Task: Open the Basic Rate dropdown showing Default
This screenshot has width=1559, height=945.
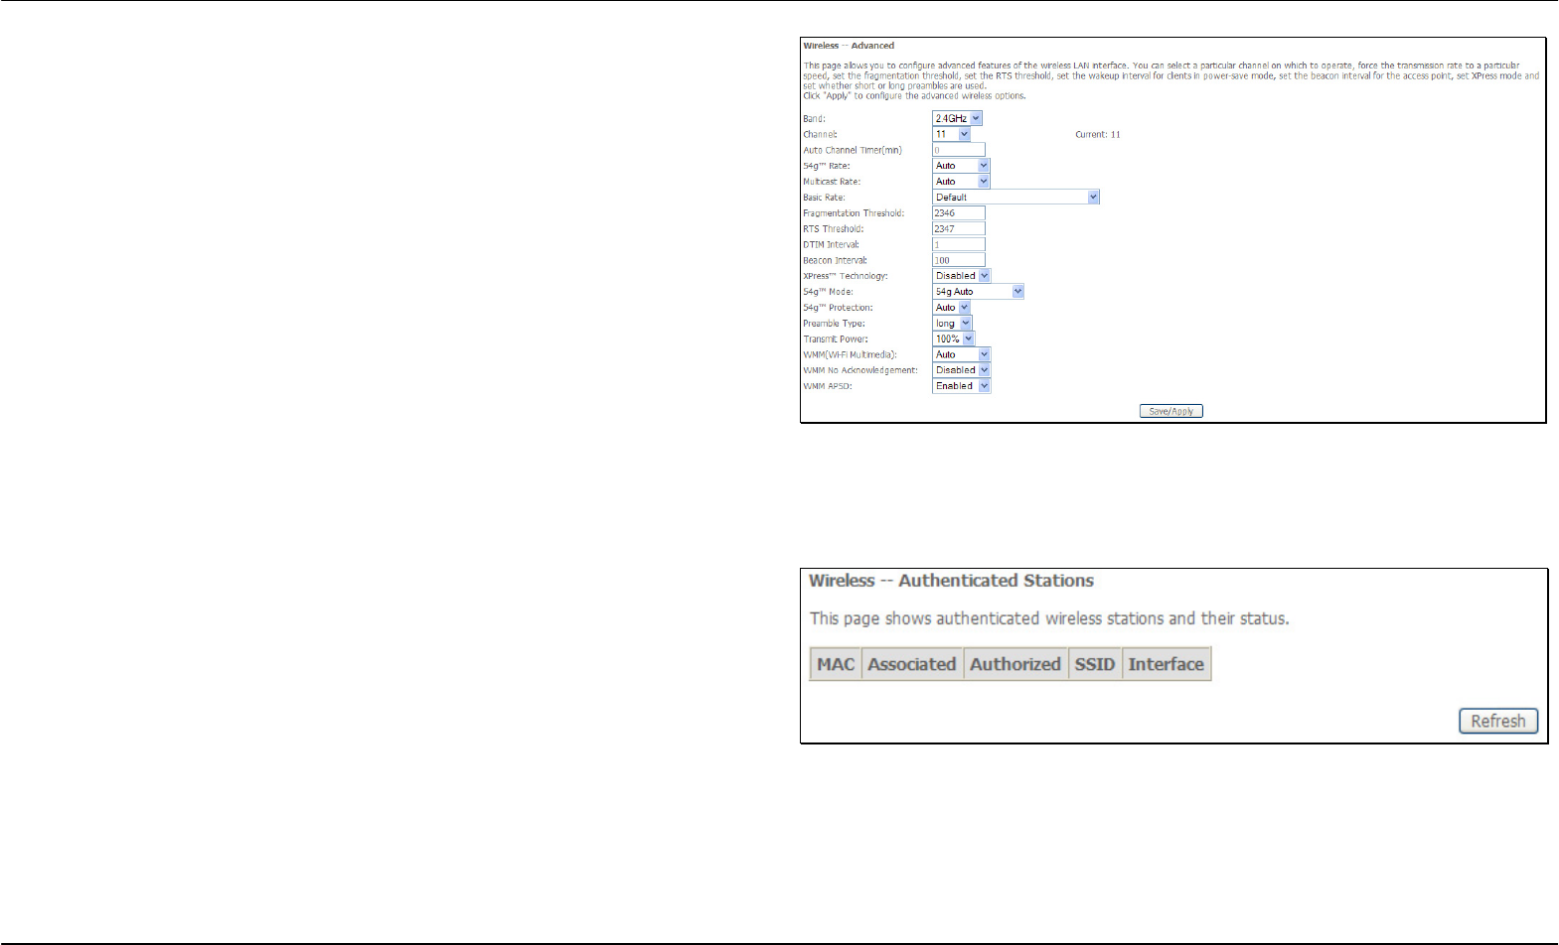Action: coord(1015,198)
